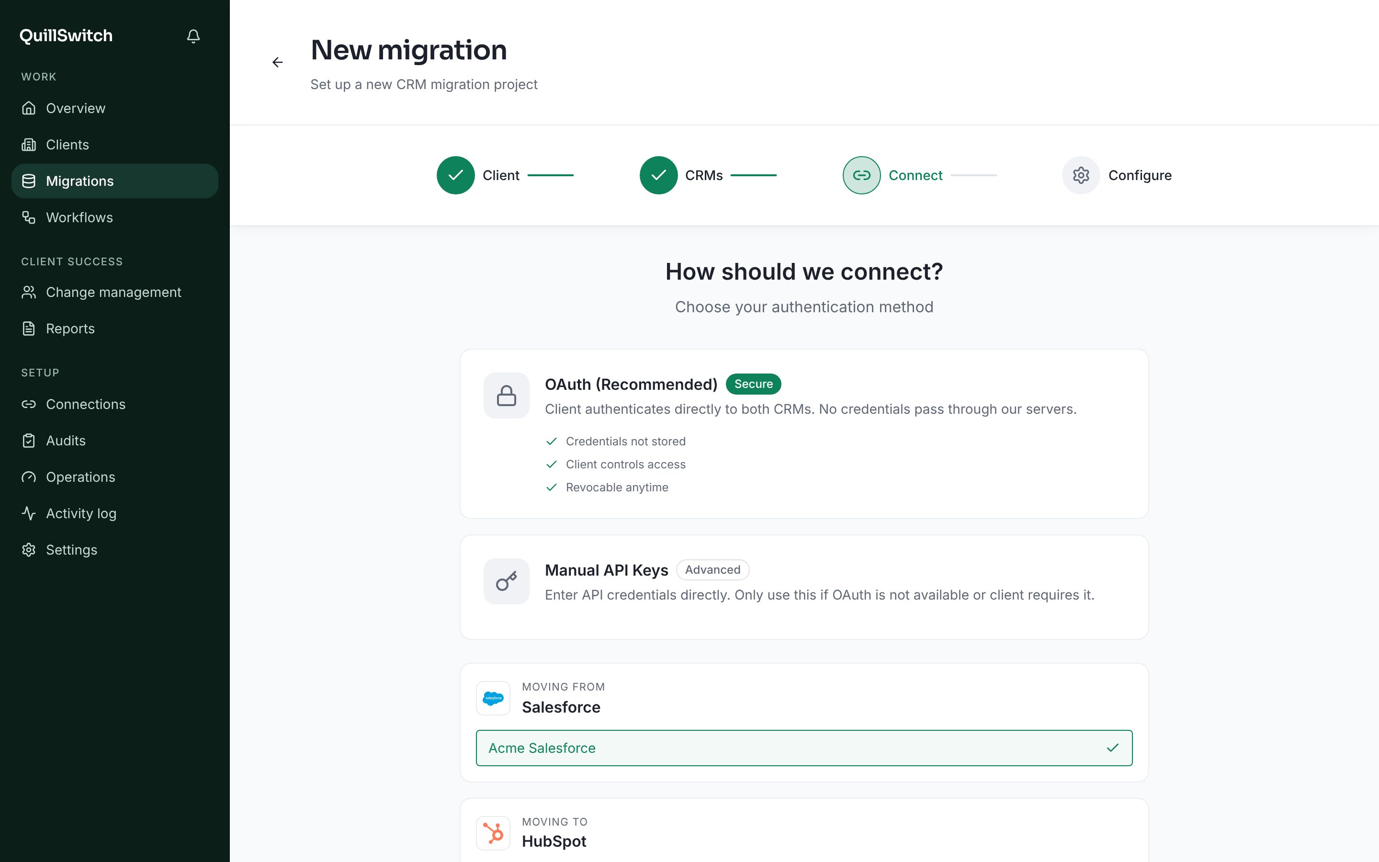Click the Client step checkmark circle

[x=455, y=175]
